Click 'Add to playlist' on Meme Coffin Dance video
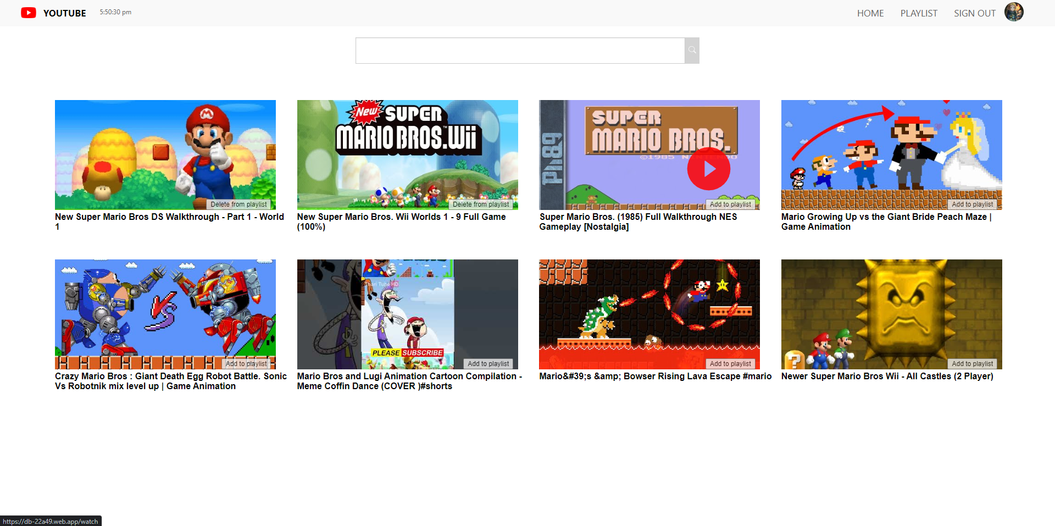Screen dimensions: 1055x526 tap(488, 363)
